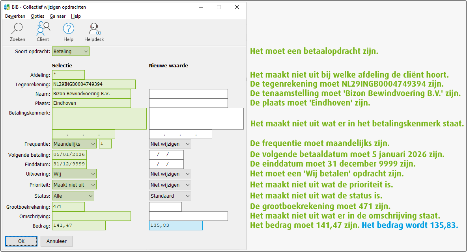Open the Cliënt toolbar icon
The height and width of the screenshot is (252, 467).
point(43,29)
